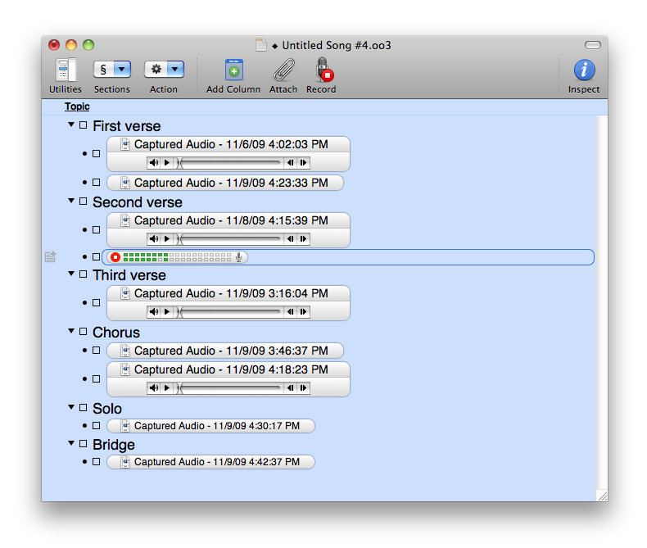Click the note icon beside the recording row
The width and height of the screenshot is (647, 548).
50,257
